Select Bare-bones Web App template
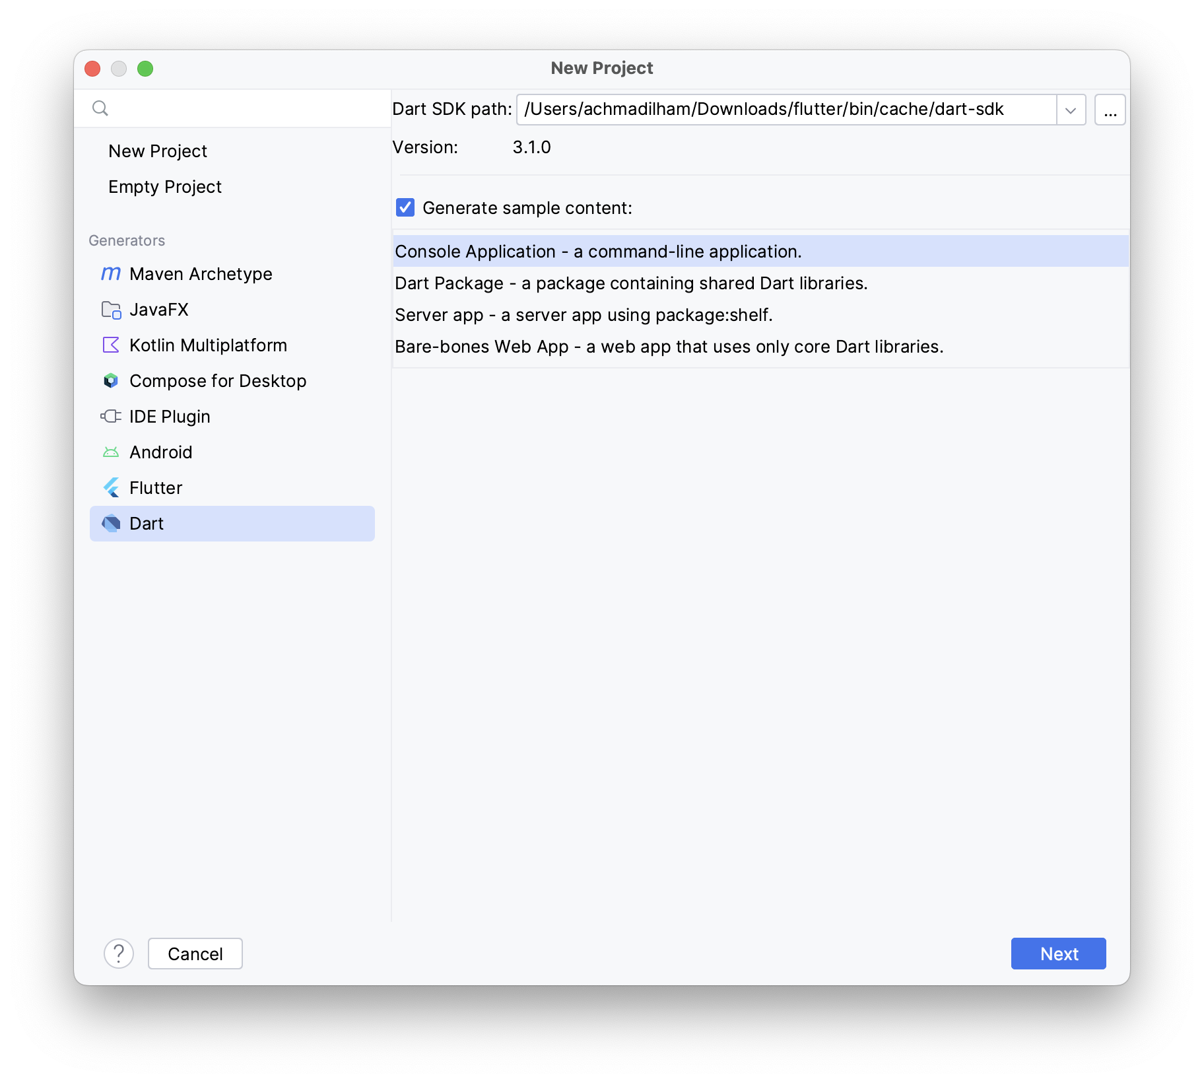 click(x=760, y=346)
